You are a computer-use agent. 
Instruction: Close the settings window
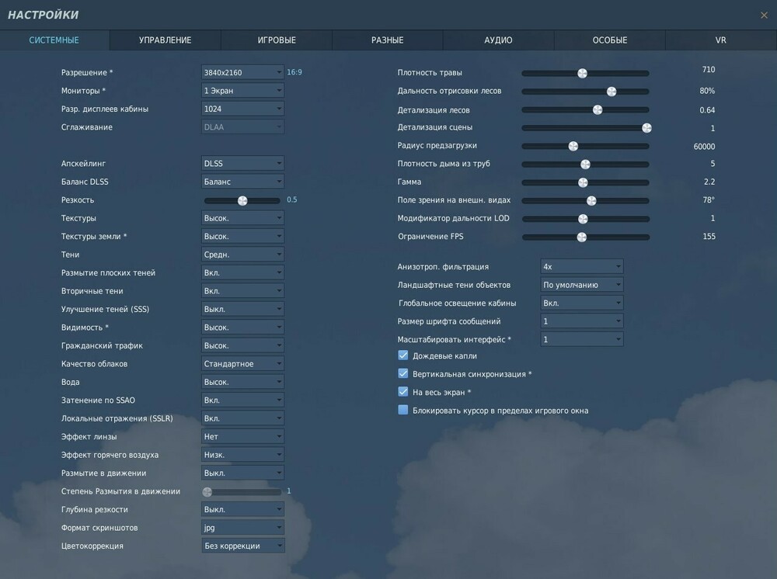pyautogui.click(x=765, y=14)
